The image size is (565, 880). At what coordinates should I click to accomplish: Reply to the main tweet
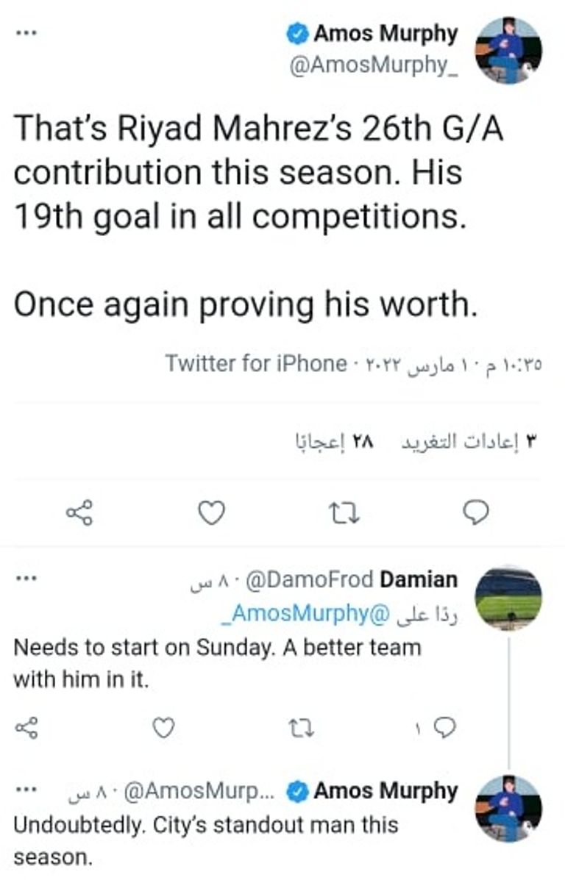477,512
